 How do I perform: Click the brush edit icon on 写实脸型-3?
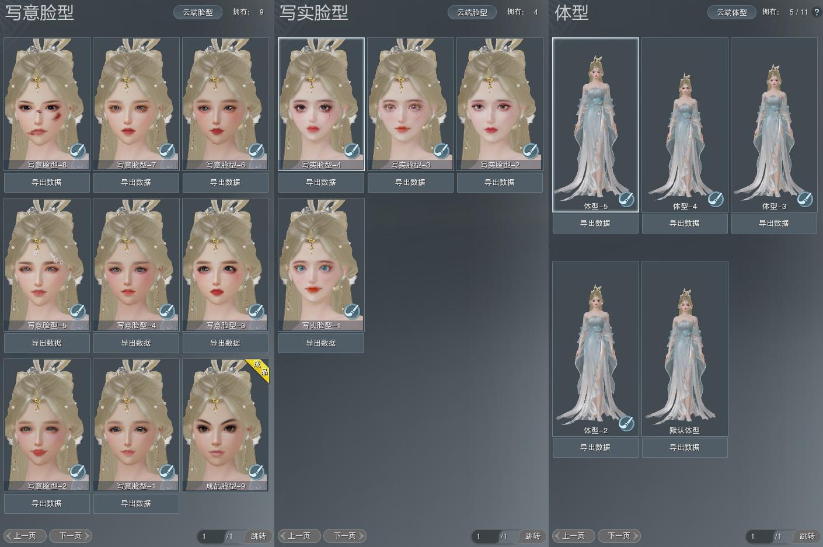pos(441,151)
